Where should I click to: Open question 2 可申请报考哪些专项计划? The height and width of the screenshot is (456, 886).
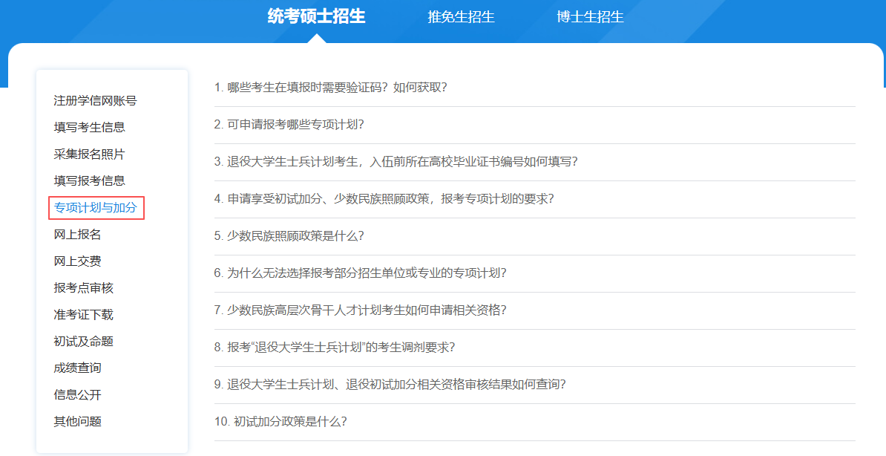(x=289, y=125)
